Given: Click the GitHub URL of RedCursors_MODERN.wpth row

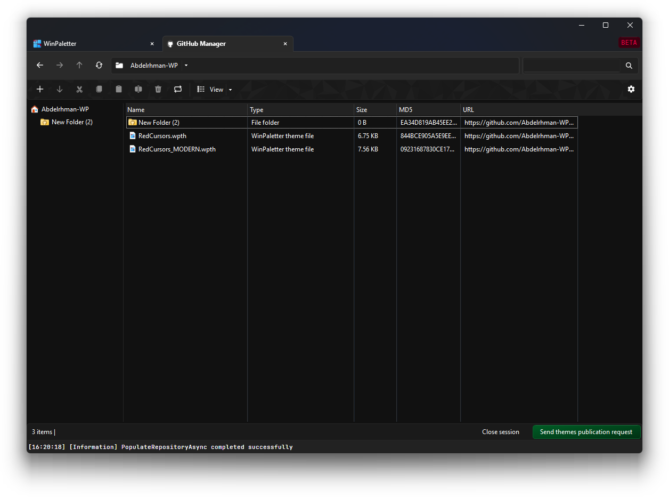Looking at the screenshot, I should (519, 149).
